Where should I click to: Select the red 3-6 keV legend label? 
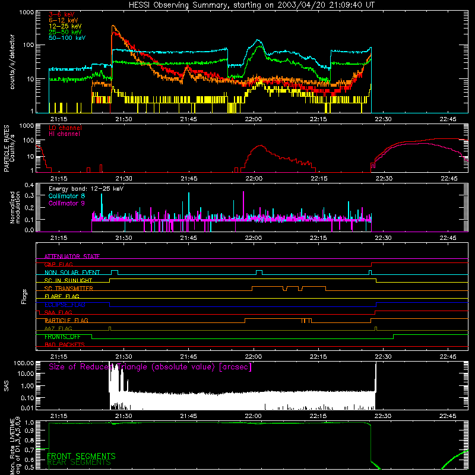(61, 14)
